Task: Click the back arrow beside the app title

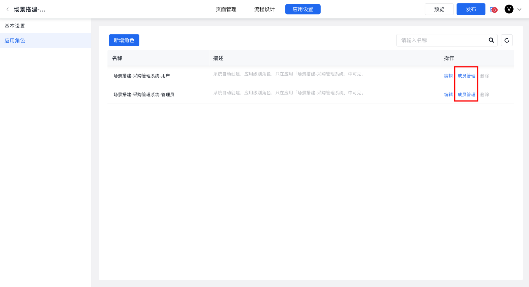Action: (x=7, y=9)
